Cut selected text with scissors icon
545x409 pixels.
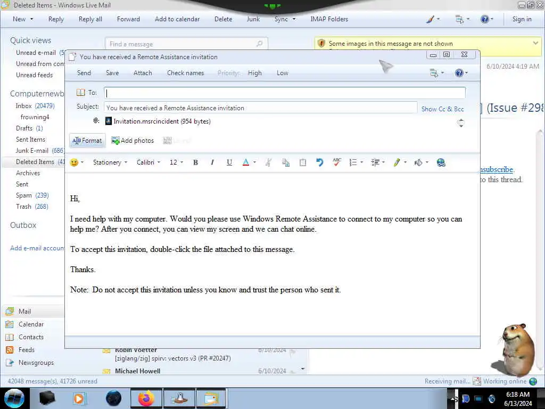(x=268, y=162)
